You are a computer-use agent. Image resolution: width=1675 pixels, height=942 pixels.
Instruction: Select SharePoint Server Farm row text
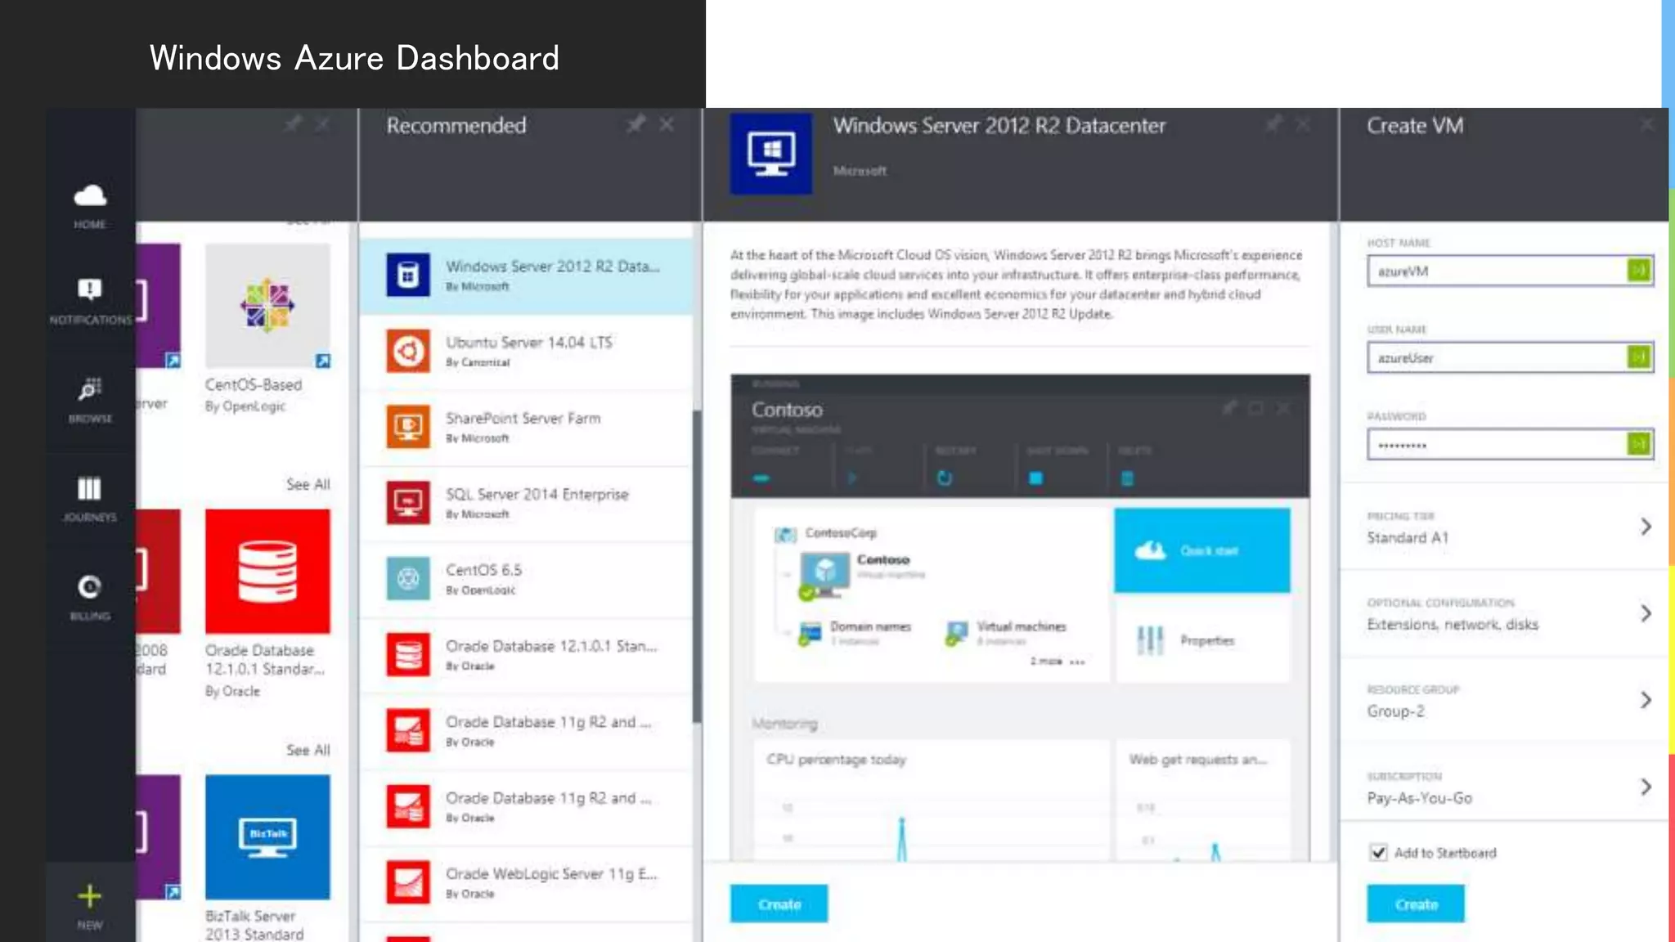523,419
